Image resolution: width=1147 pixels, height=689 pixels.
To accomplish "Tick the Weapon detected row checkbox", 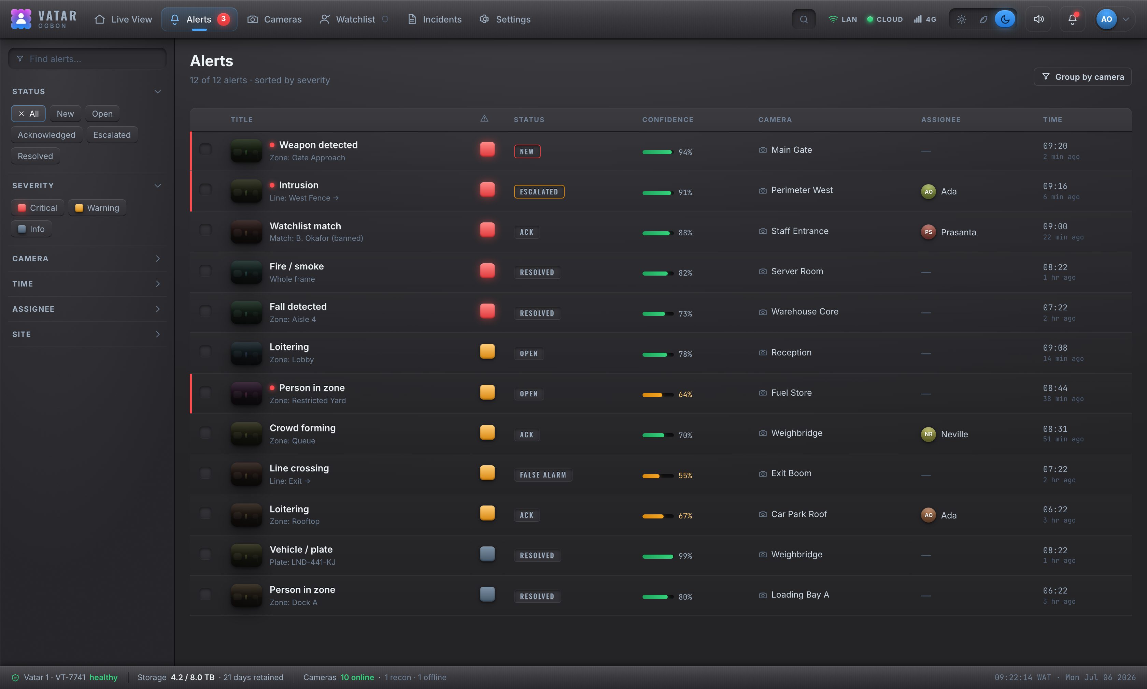I will click(206, 149).
